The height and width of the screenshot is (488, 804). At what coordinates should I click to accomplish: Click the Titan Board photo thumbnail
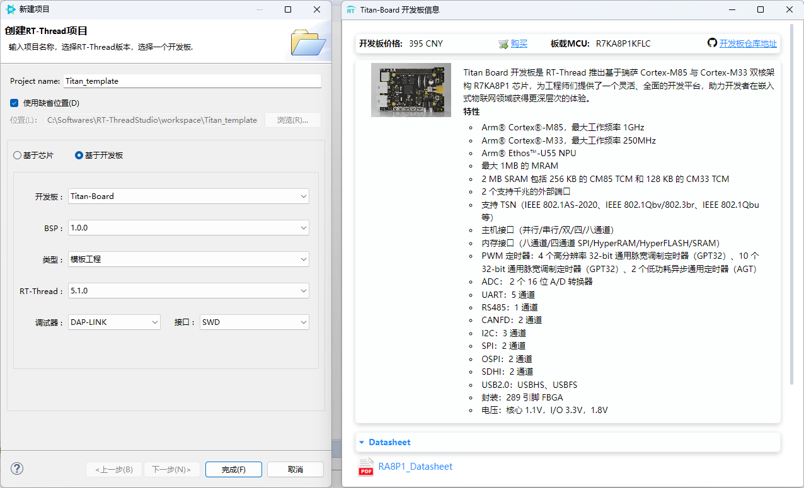[411, 89]
